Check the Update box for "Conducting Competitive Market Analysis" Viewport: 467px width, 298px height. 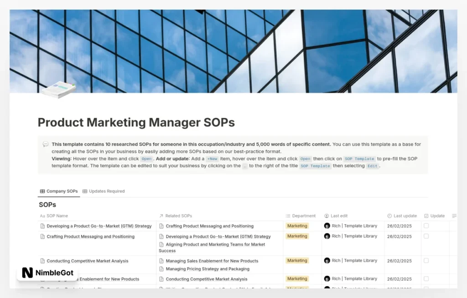click(x=426, y=260)
